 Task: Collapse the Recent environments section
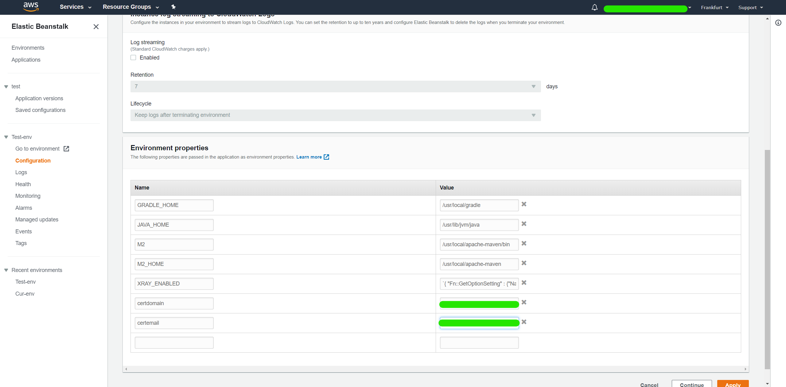tap(6, 270)
